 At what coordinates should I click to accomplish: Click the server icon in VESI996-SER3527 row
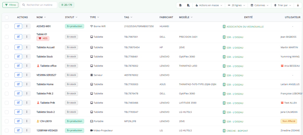pyautogui.click(x=92, y=75)
